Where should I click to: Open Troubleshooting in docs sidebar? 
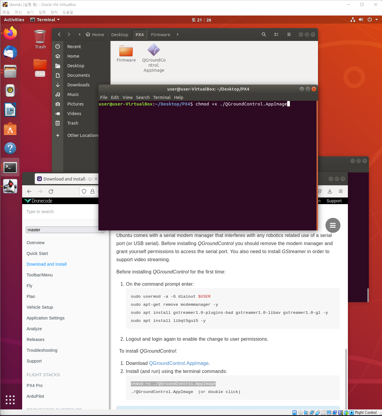pyautogui.click(x=42, y=350)
